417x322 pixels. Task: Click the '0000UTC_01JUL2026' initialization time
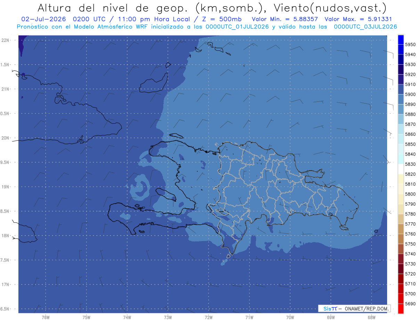237,27
